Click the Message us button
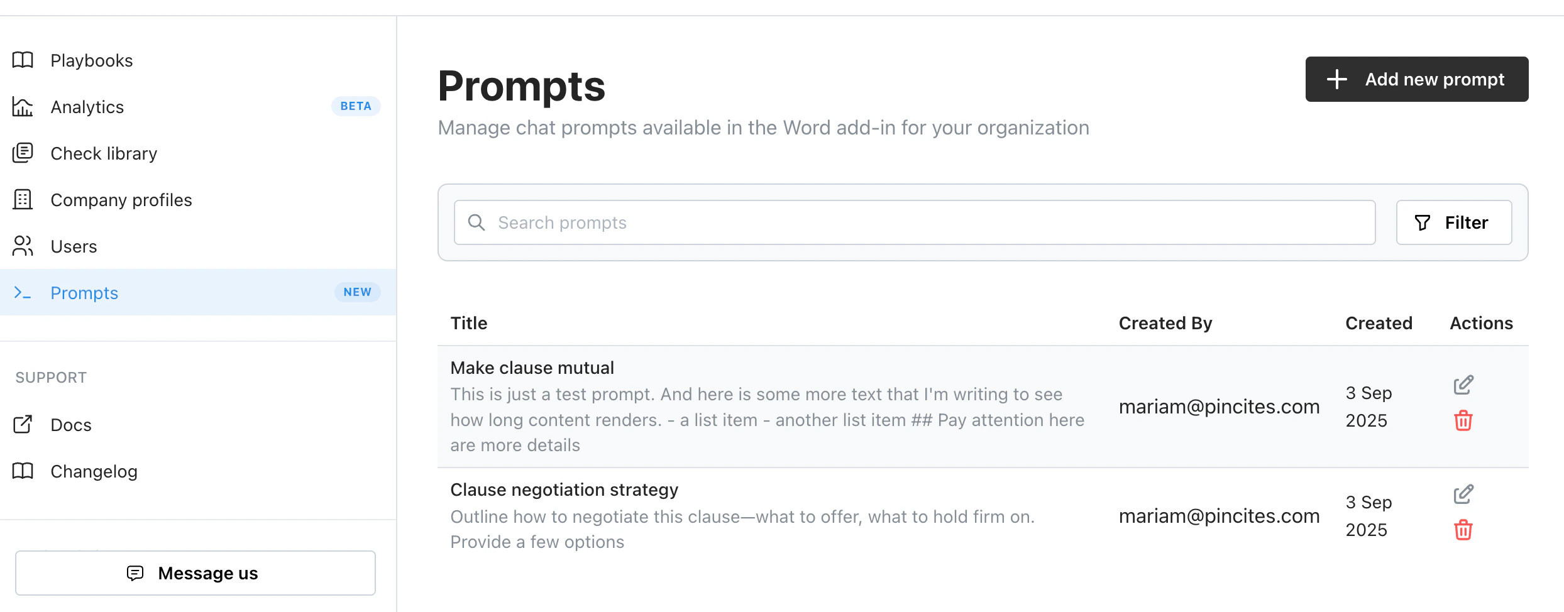The image size is (1564, 612). pyautogui.click(x=196, y=572)
